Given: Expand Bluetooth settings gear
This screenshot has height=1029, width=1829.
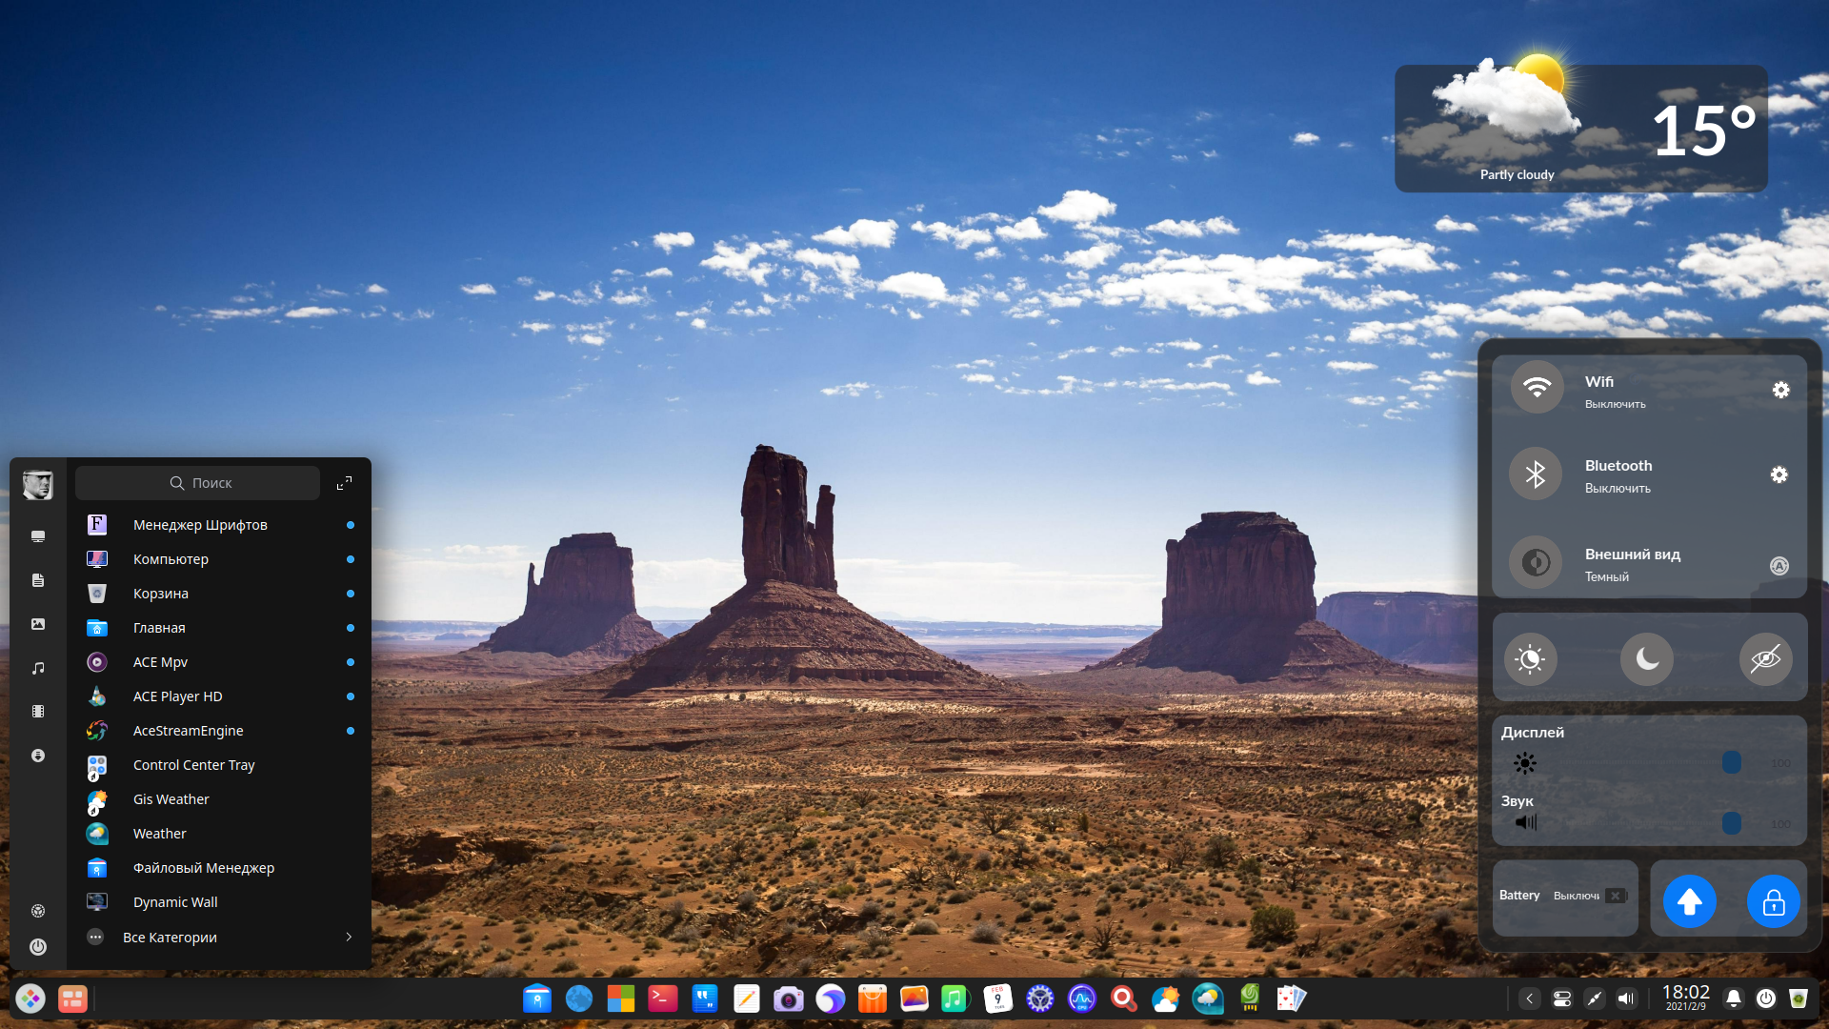Looking at the screenshot, I should [x=1781, y=474].
